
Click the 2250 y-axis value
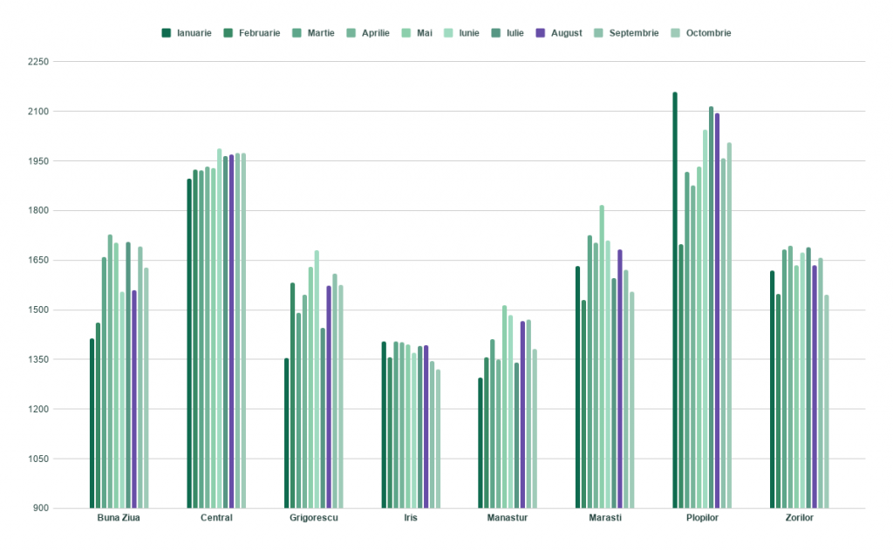point(38,62)
